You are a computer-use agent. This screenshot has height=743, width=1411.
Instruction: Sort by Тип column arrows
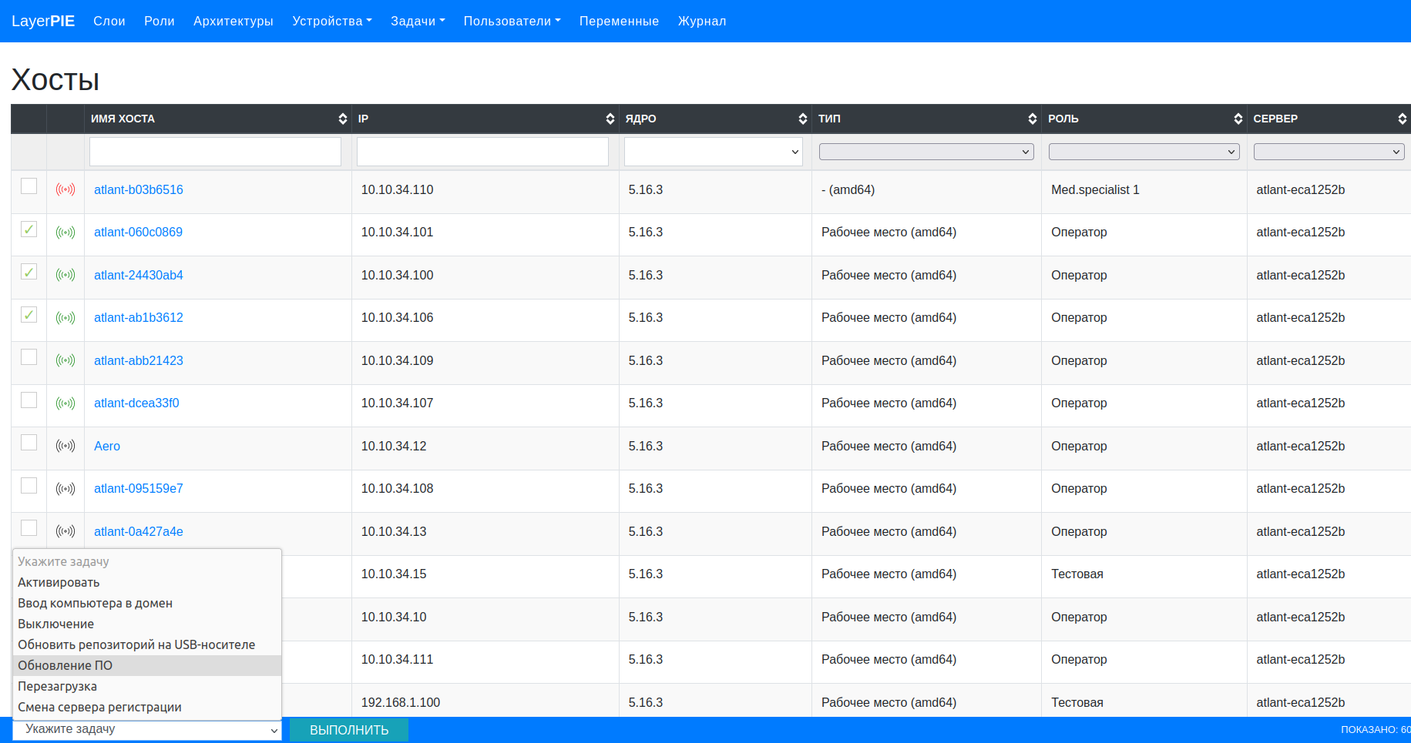(x=1033, y=119)
